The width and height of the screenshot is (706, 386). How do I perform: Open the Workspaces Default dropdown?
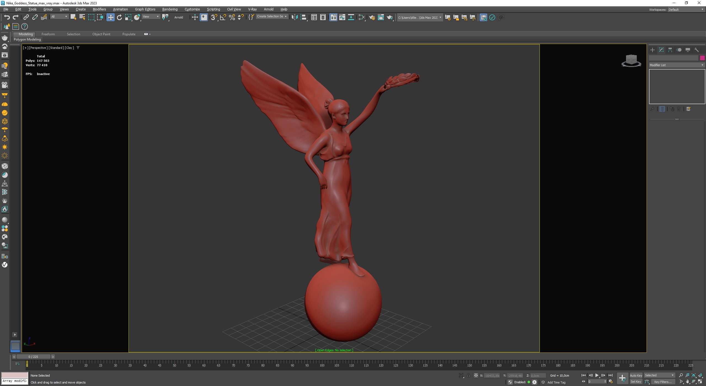(686, 10)
